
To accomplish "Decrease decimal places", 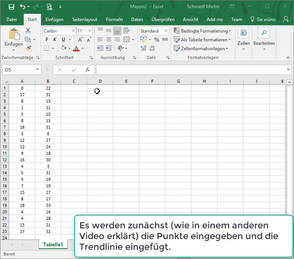I will [152, 48].
